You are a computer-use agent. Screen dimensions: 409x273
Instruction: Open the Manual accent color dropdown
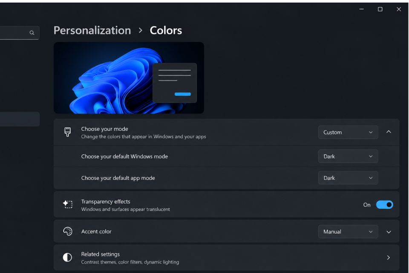tap(348, 232)
